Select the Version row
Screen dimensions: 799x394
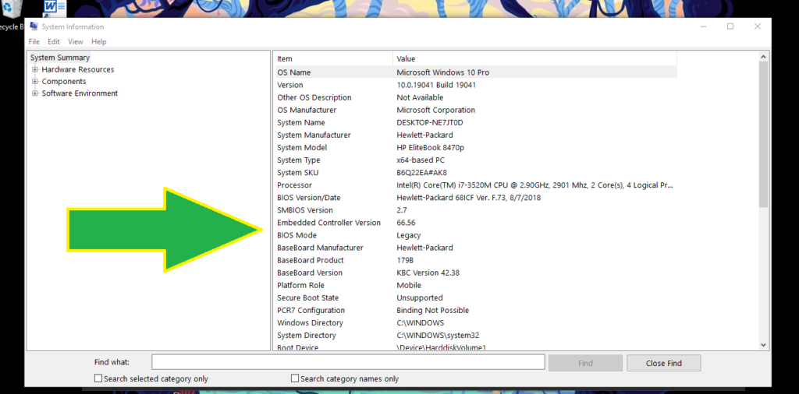pyautogui.click(x=476, y=85)
